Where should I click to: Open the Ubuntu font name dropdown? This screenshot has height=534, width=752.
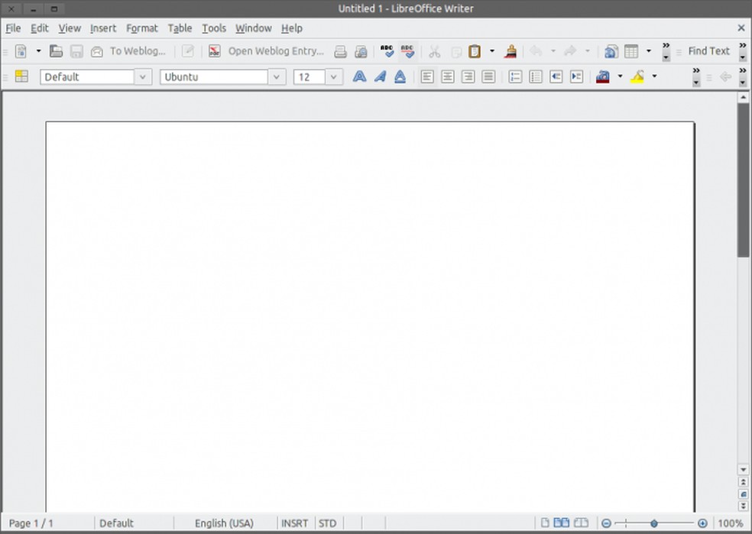pyautogui.click(x=277, y=76)
